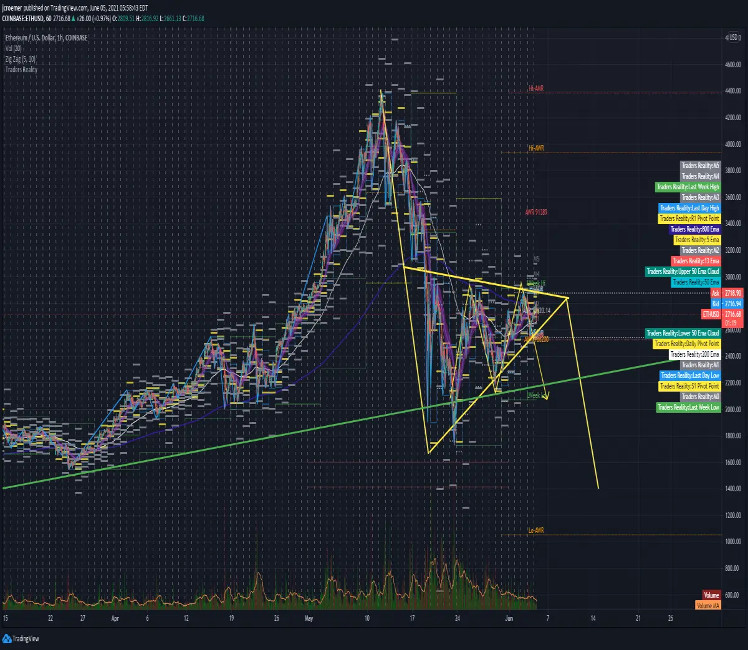Viewport: 748px width, 650px height.
Task: Click the Traders Reality:Lower 50 Ema Cloud label
Action: pyautogui.click(x=683, y=333)
